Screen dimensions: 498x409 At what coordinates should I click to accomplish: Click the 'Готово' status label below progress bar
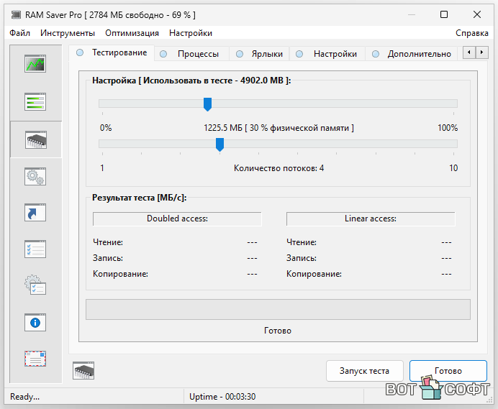(x=278, y=331)
